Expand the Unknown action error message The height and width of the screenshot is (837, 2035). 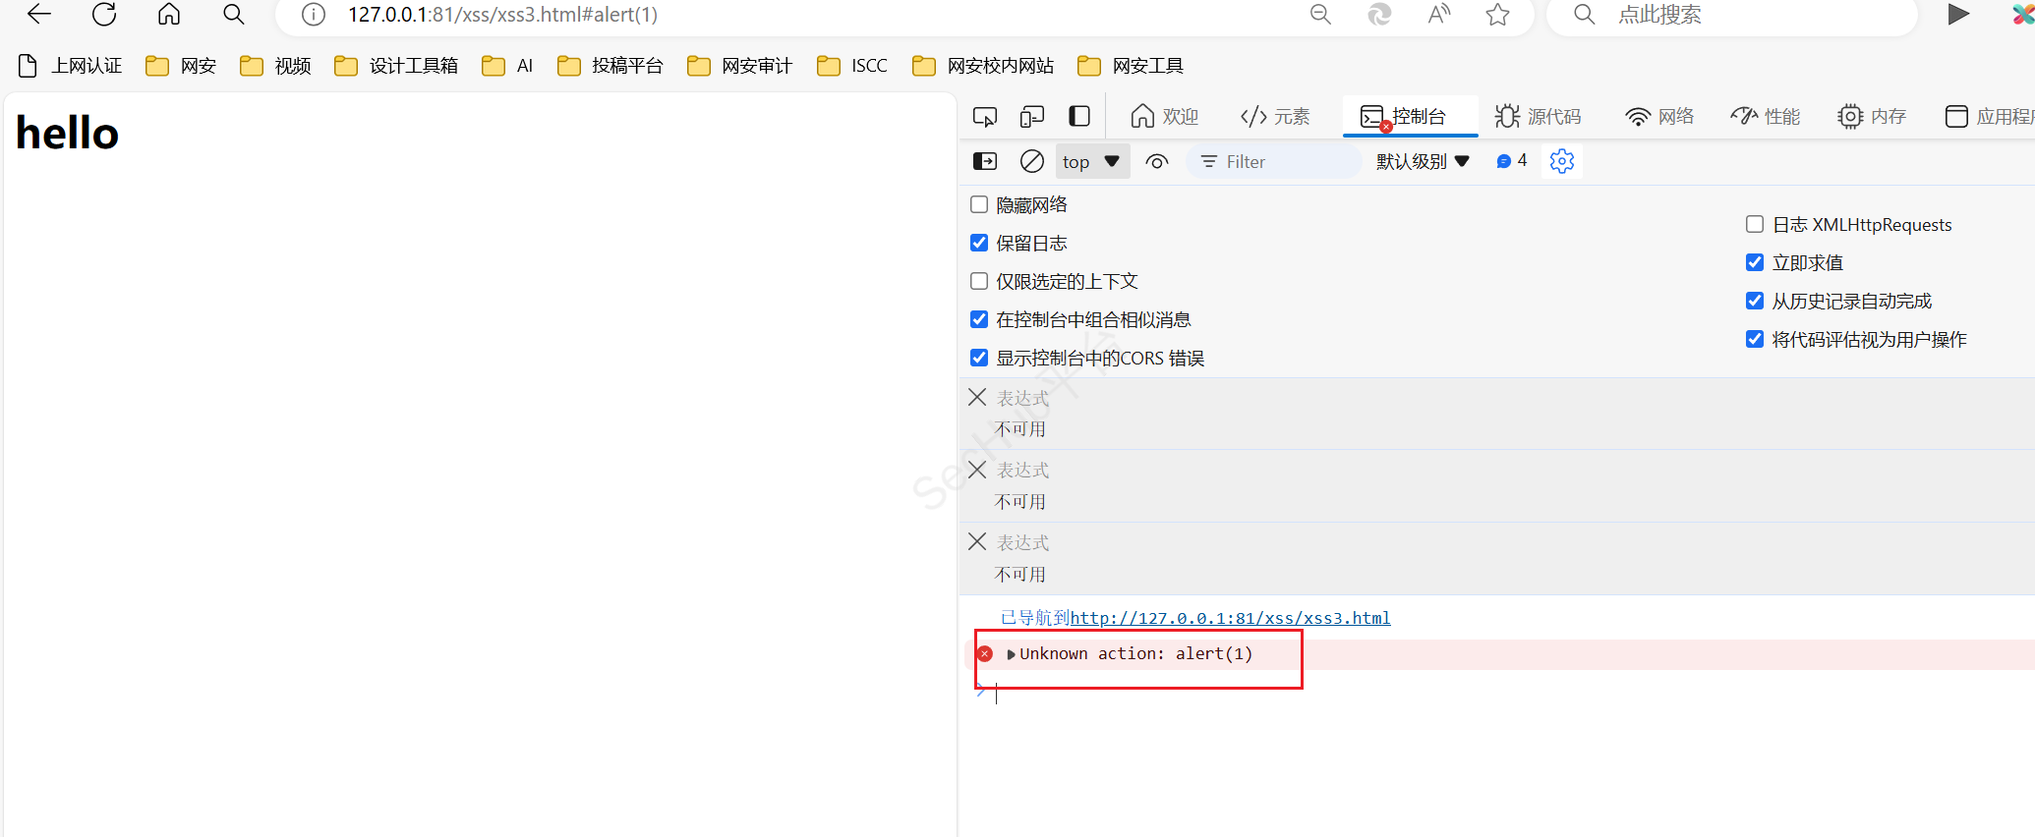click(x=1011, y=654)
